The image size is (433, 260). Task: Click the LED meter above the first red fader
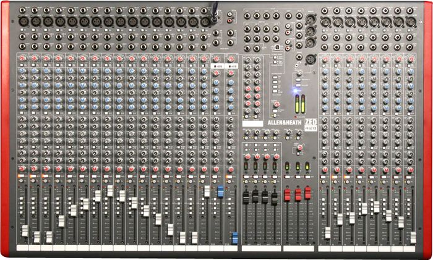point(287,167)
